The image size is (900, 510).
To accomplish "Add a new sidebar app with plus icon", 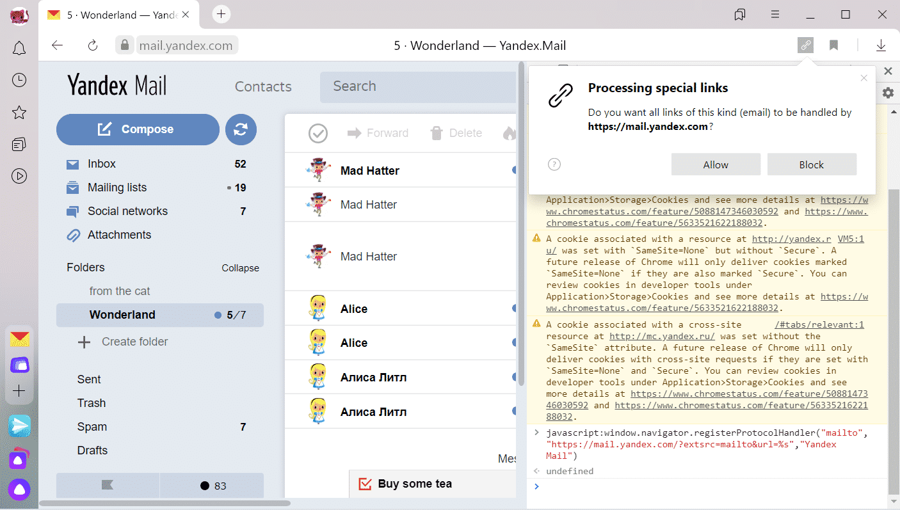I will [20, 391].
